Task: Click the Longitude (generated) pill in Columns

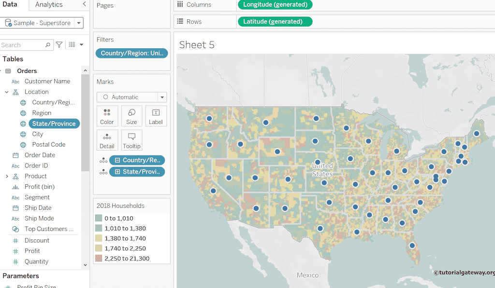Action: [x=275, y=5]
